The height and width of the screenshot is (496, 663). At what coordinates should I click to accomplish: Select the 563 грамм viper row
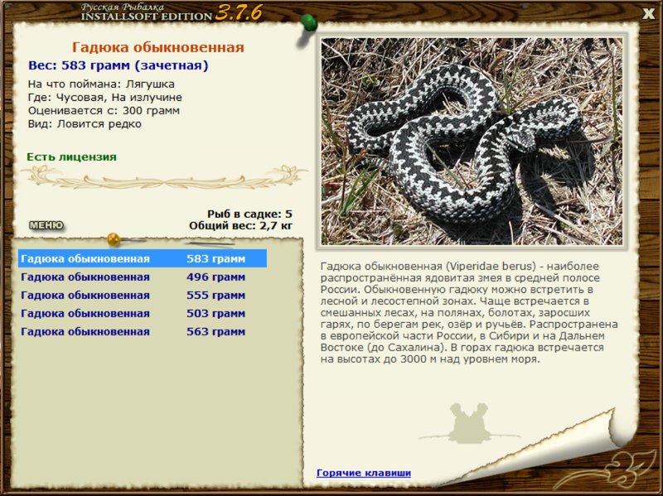click(x=143, y=331)
